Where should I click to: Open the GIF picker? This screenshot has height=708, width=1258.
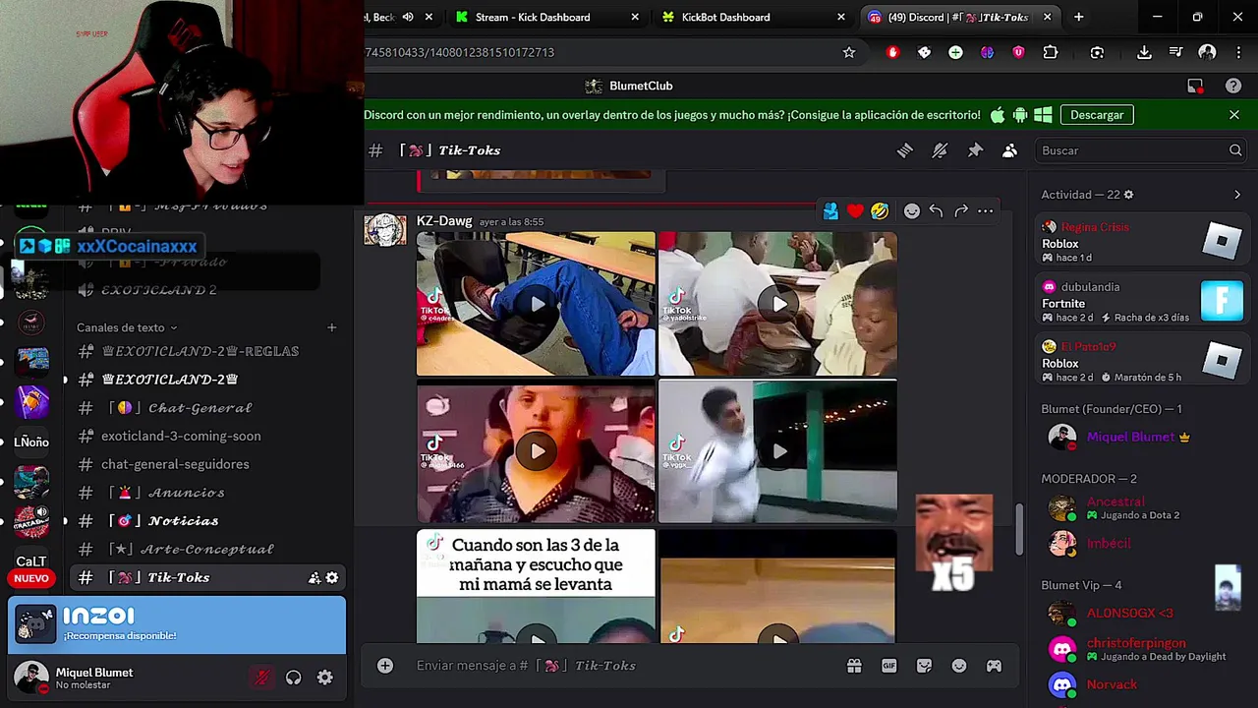pos(888,666)
